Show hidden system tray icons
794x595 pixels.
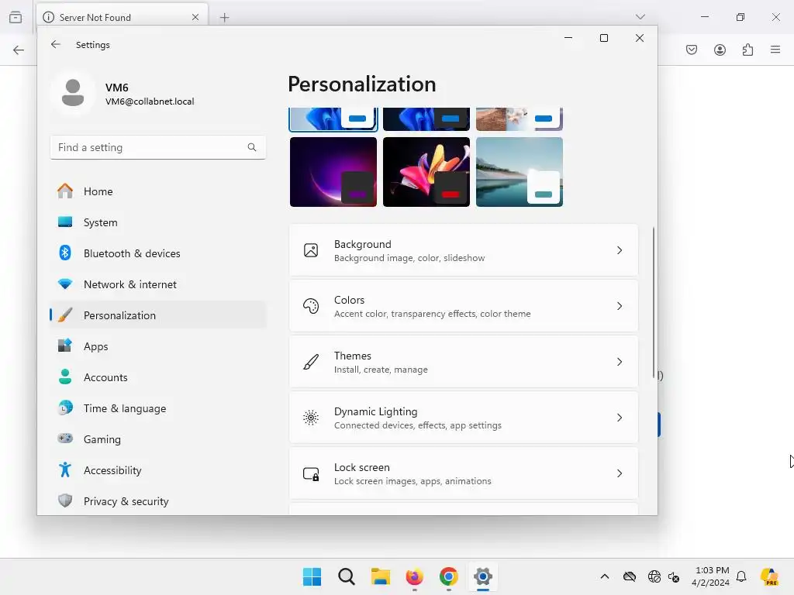pos(605,576)
